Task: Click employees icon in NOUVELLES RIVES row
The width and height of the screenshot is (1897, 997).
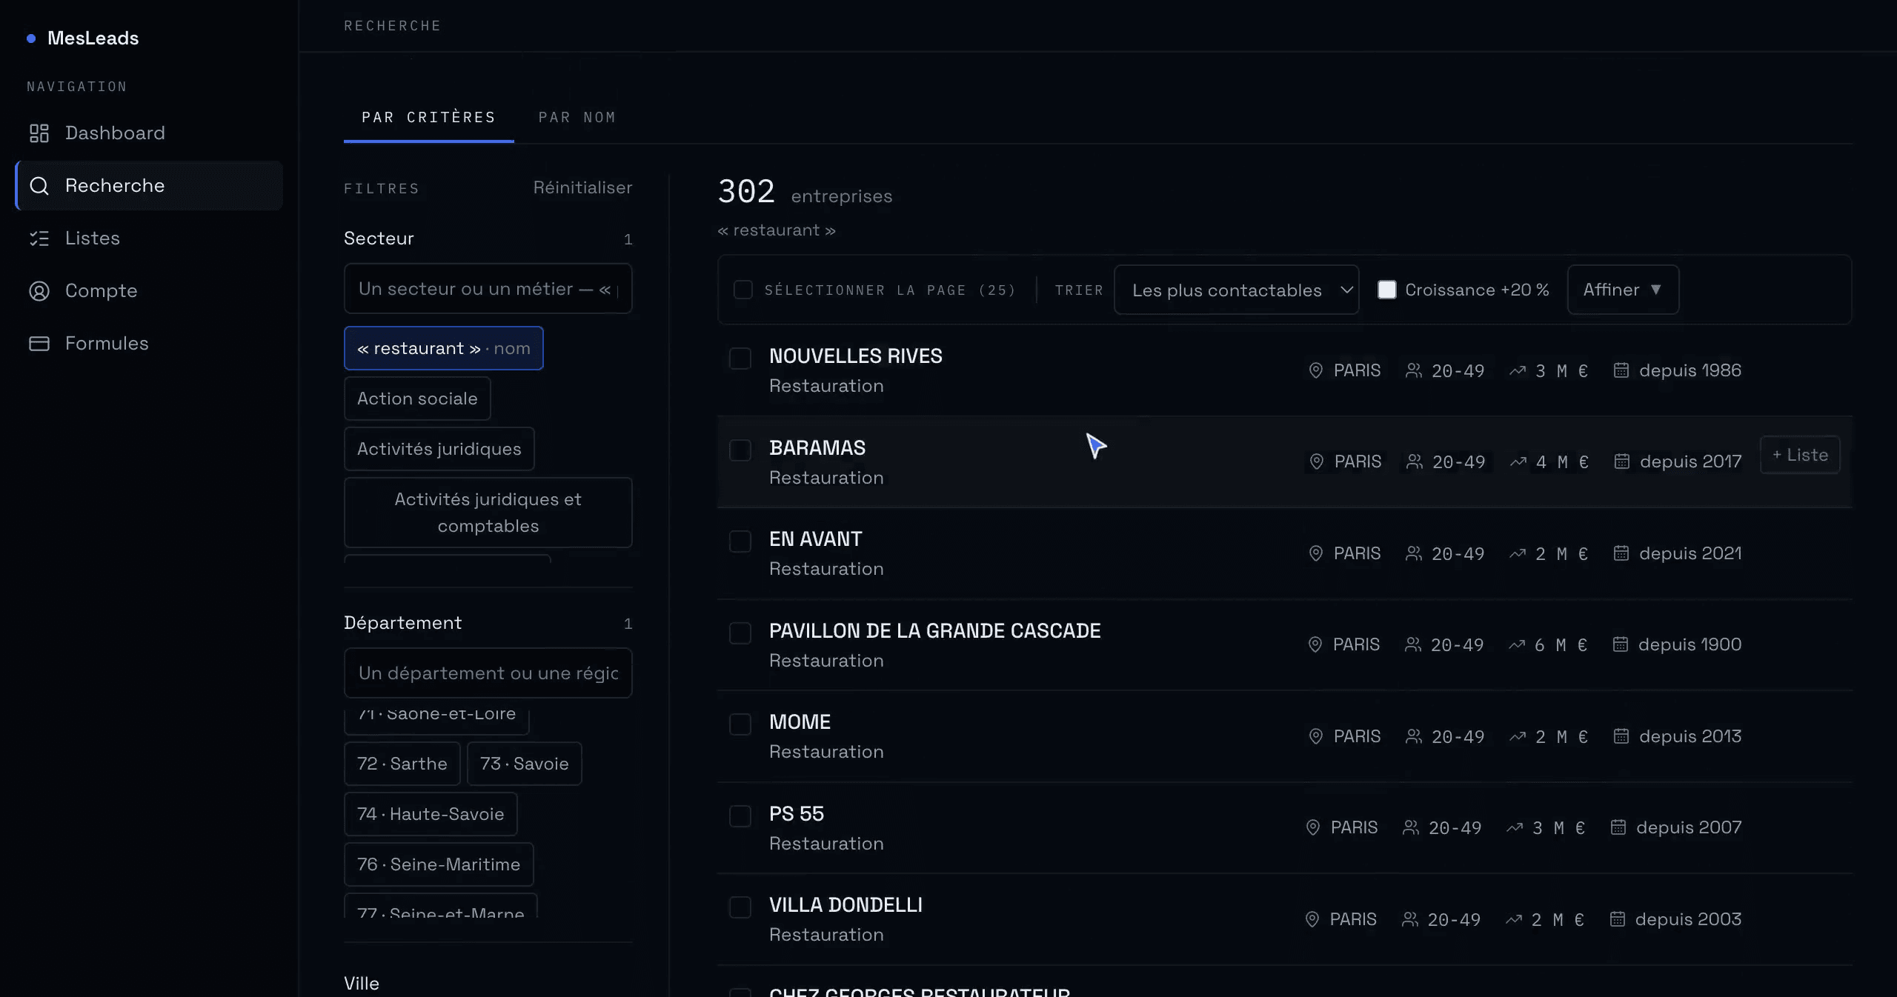Action: click(x=1414, y=370)
